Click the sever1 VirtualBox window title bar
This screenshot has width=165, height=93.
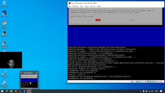[x=116, y=3]
